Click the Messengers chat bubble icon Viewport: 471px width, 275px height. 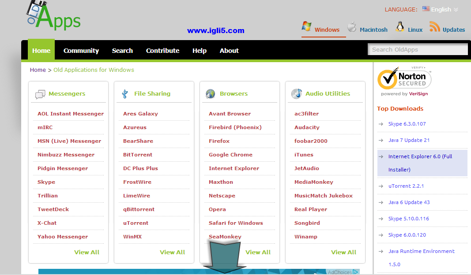coord(40,94)
